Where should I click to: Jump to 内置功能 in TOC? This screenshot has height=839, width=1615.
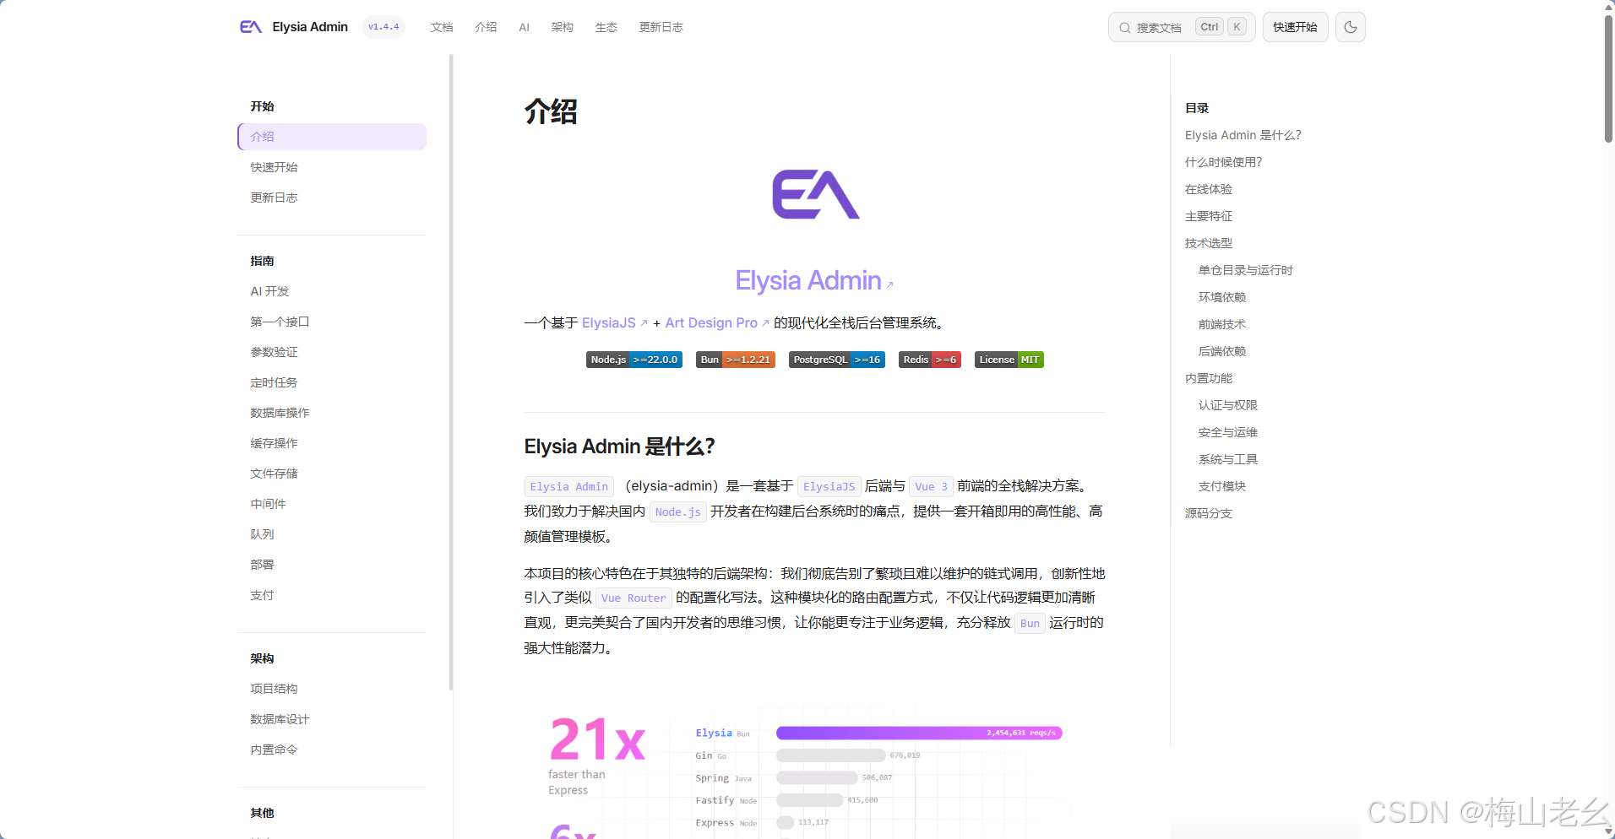[x=1208, y=378]
